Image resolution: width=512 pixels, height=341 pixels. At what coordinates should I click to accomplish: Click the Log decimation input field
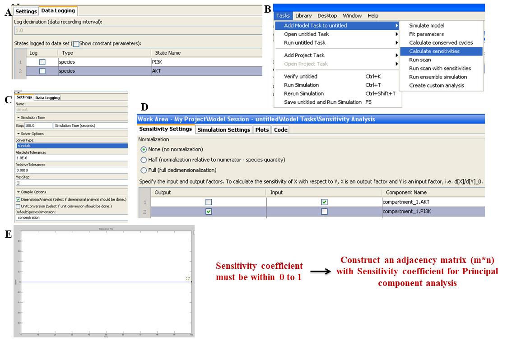138,30
